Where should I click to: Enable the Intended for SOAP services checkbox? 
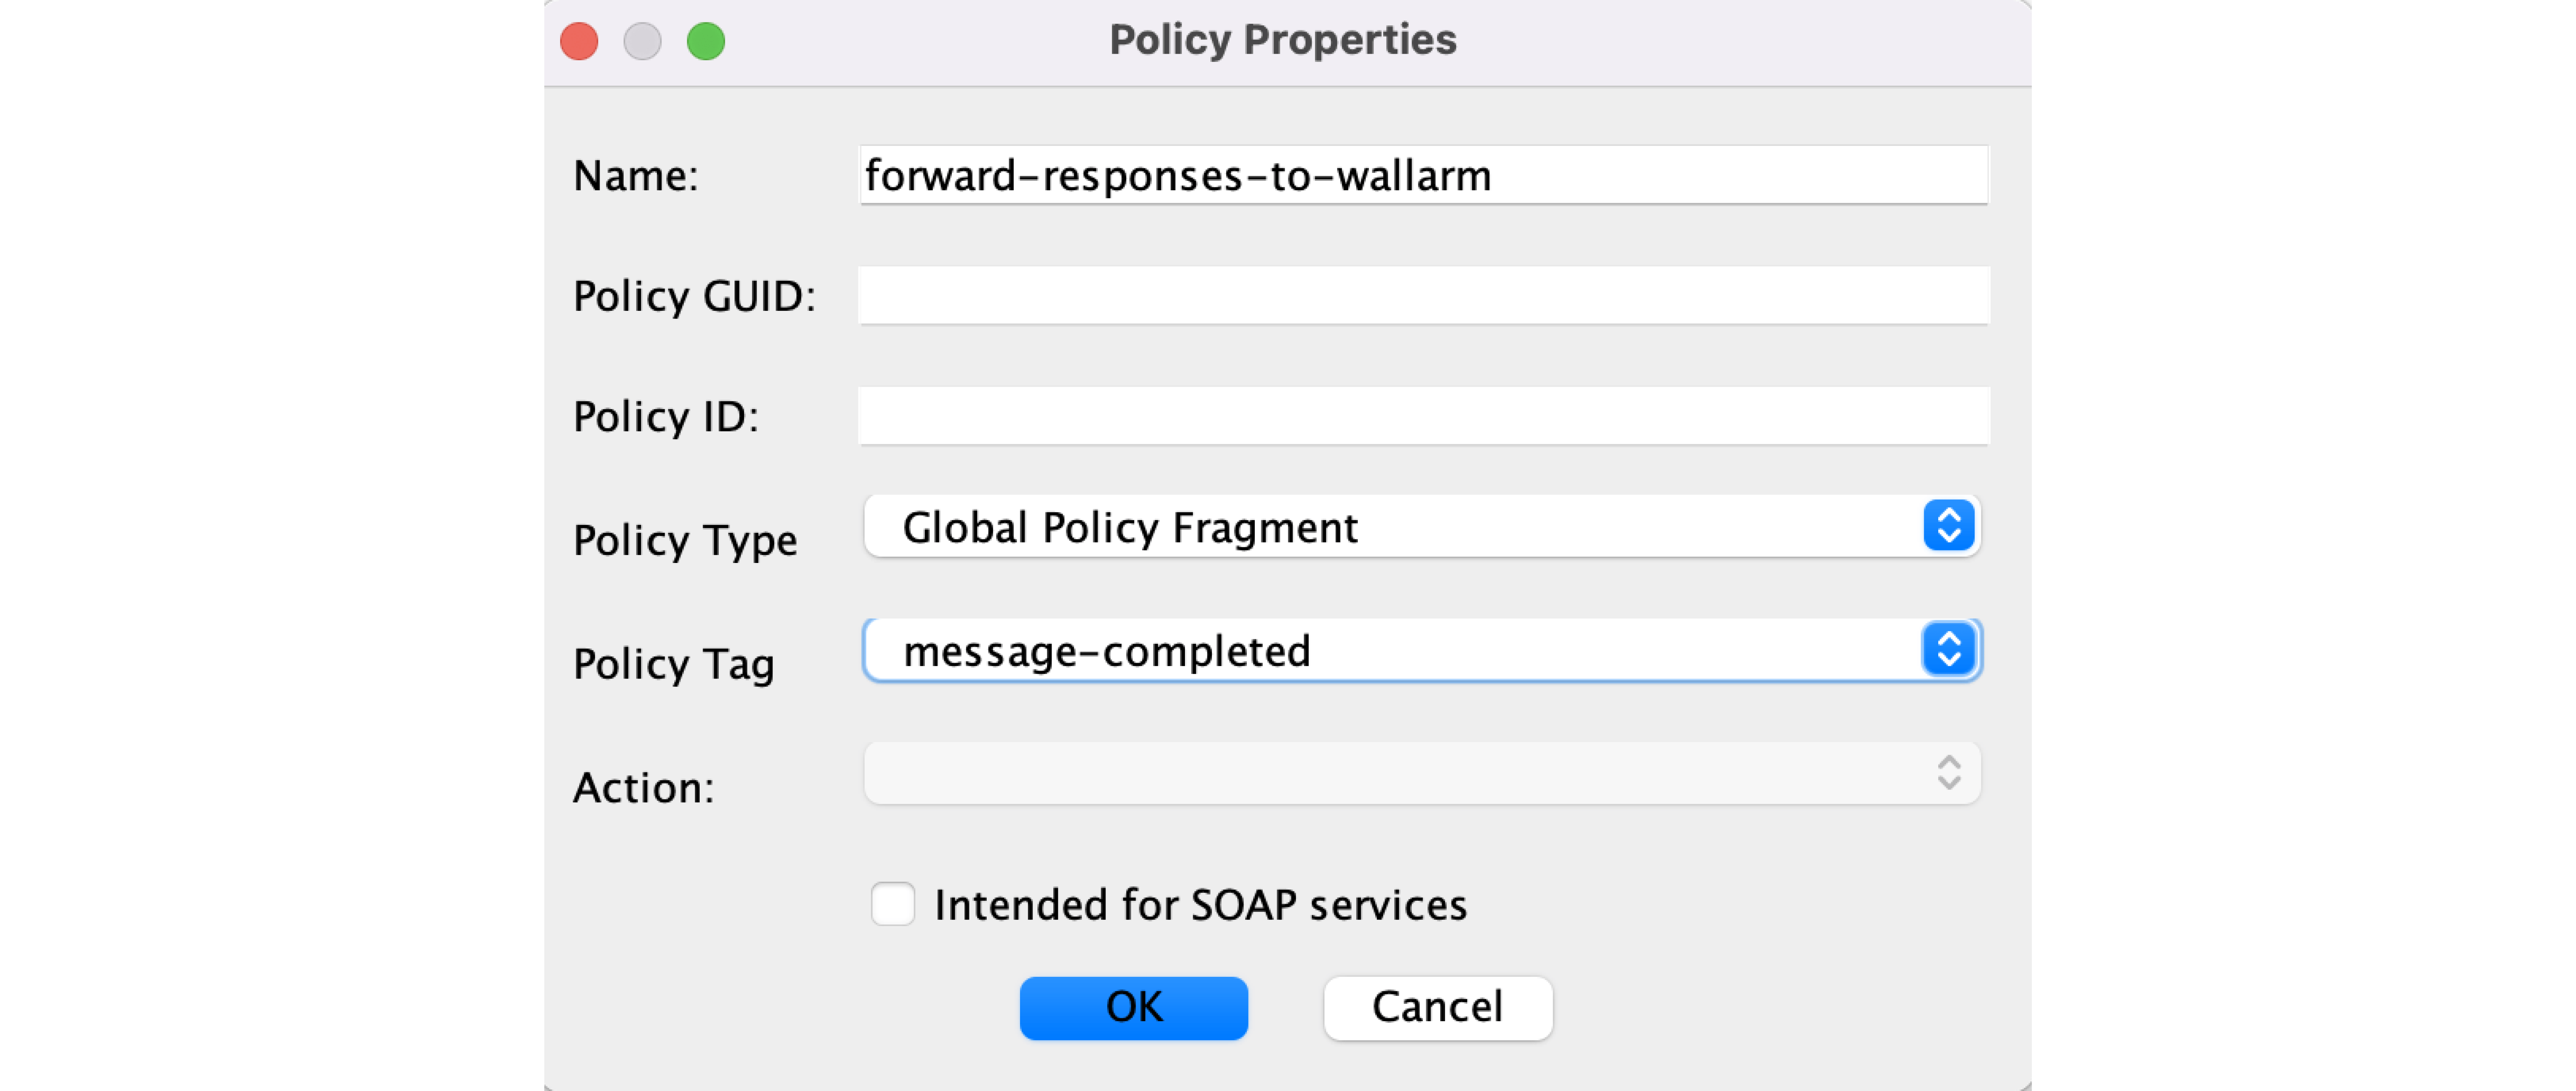point(893,904)
